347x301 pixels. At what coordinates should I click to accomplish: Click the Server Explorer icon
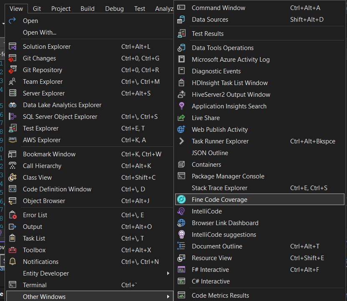pyautogui.click(x=13, y=93)
